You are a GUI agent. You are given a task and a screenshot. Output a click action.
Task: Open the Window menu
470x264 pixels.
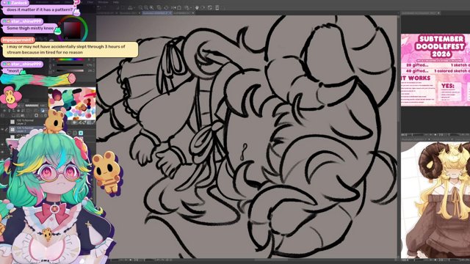[103, 2]
